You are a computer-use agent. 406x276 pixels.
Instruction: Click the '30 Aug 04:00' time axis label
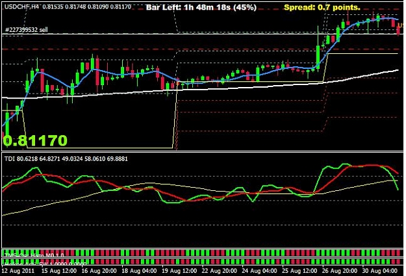(x=379, y=271)
